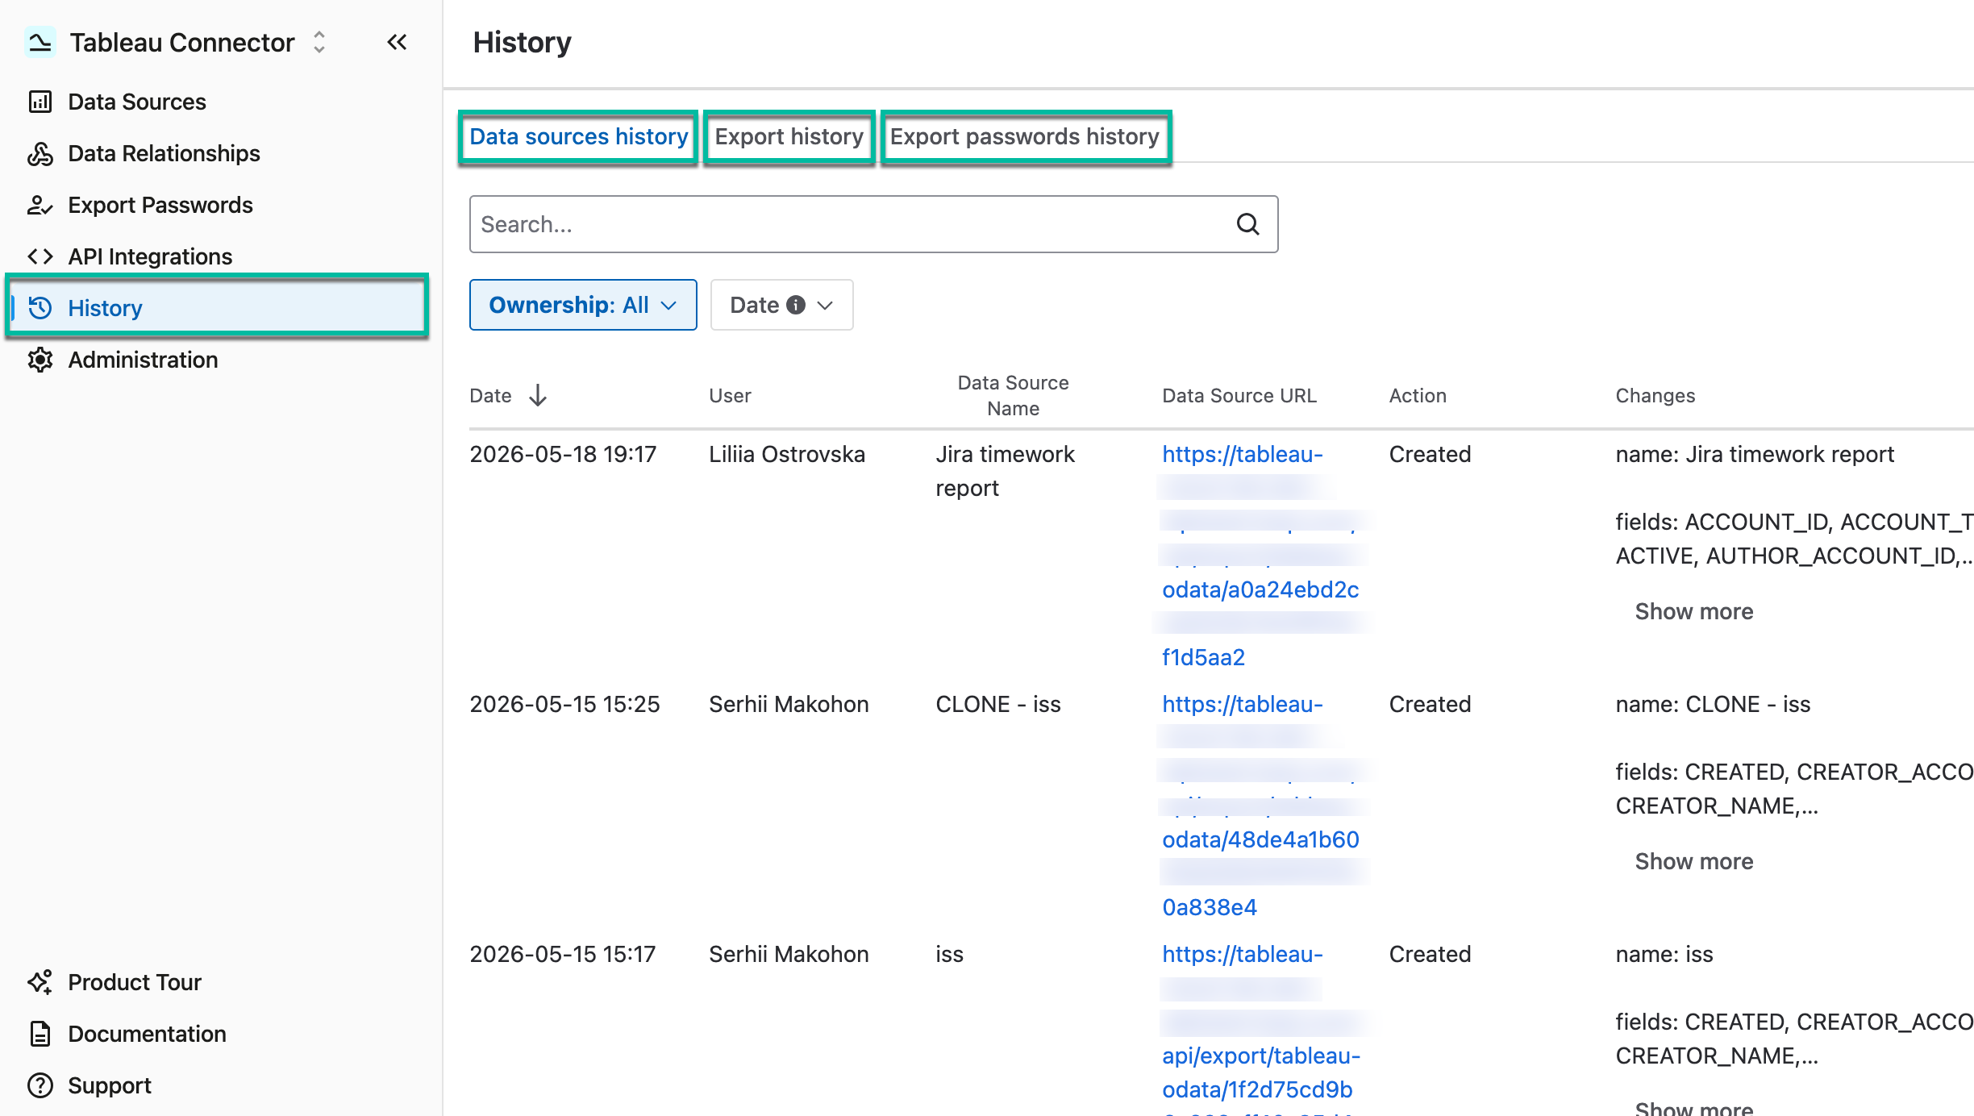Open Data Relationships in the sidebar

[x=164, y=153]
